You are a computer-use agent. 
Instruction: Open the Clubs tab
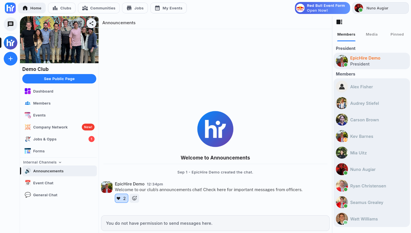coord(62,8)
